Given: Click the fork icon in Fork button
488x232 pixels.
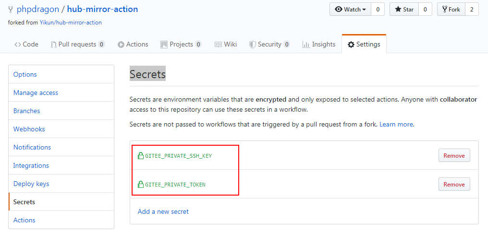Looking at the screenshot, I should [445, 9].
